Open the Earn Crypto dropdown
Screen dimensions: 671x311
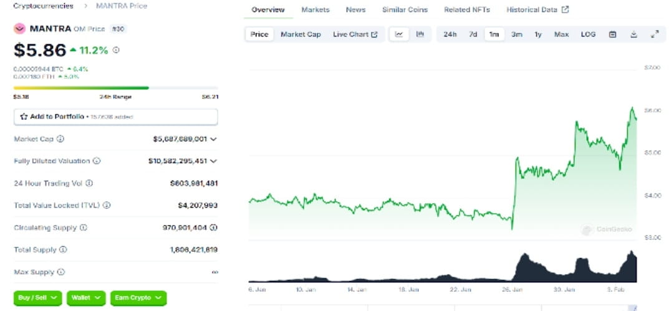click(138, 298)
